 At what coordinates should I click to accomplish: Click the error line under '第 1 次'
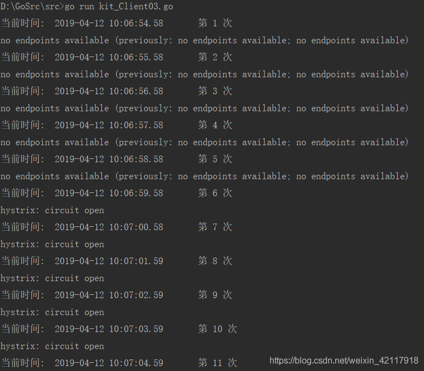204,41
